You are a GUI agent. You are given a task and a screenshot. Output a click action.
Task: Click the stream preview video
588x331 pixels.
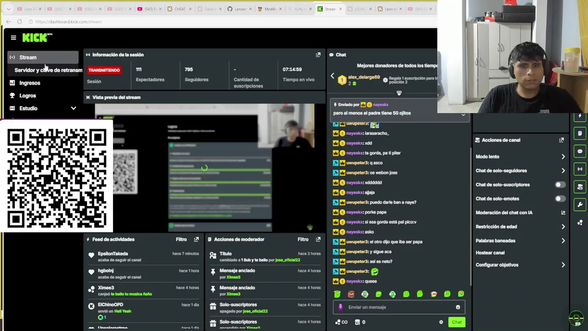click(204, 167)
